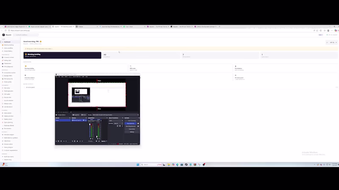Click Start Streaming in OBS Controls
This screenshot has width=339, height=190.
click(x=132, y=121)
